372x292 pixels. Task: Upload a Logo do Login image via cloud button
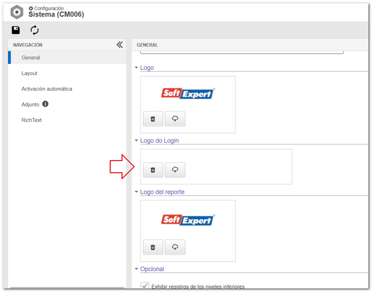(x=175, y=170)
